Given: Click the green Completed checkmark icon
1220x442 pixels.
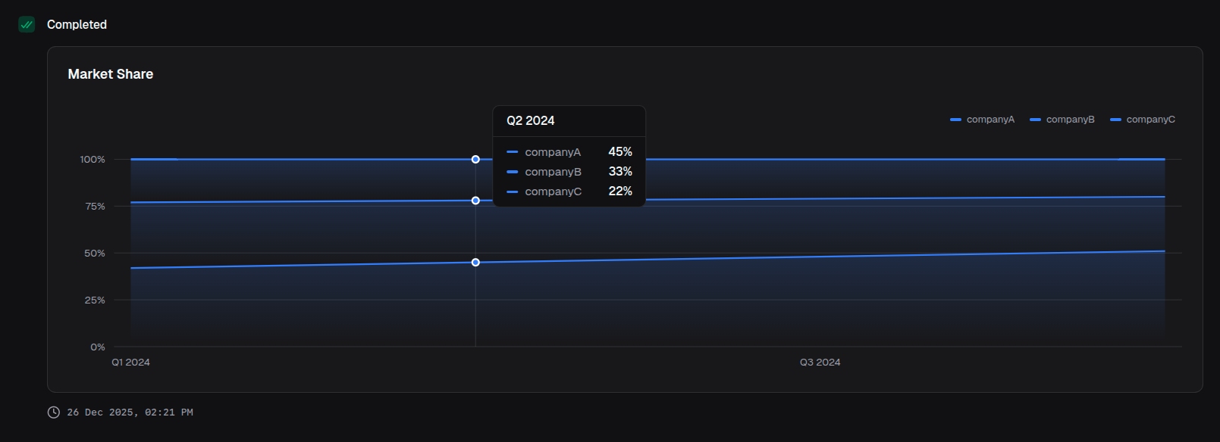Looking at the screenshot, I should (27, 25).
